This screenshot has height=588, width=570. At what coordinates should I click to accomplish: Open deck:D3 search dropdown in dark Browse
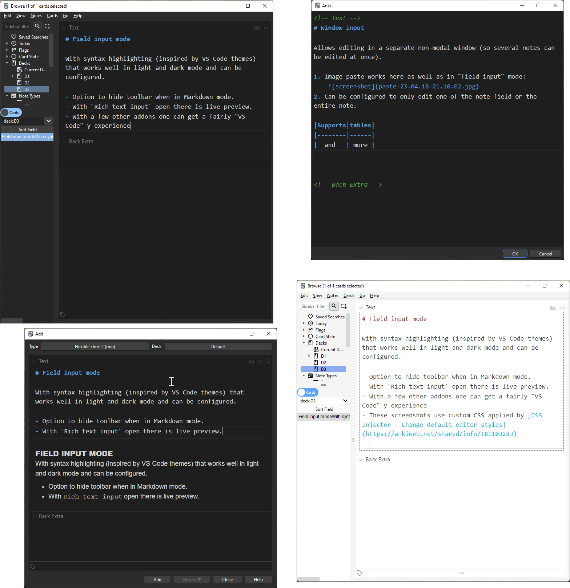tap(49, 121)
